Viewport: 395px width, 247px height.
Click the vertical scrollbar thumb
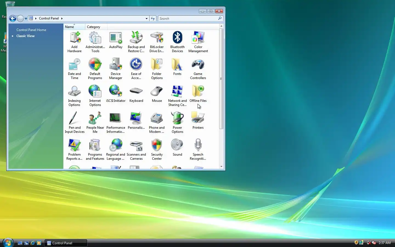[x=221, y=79]
